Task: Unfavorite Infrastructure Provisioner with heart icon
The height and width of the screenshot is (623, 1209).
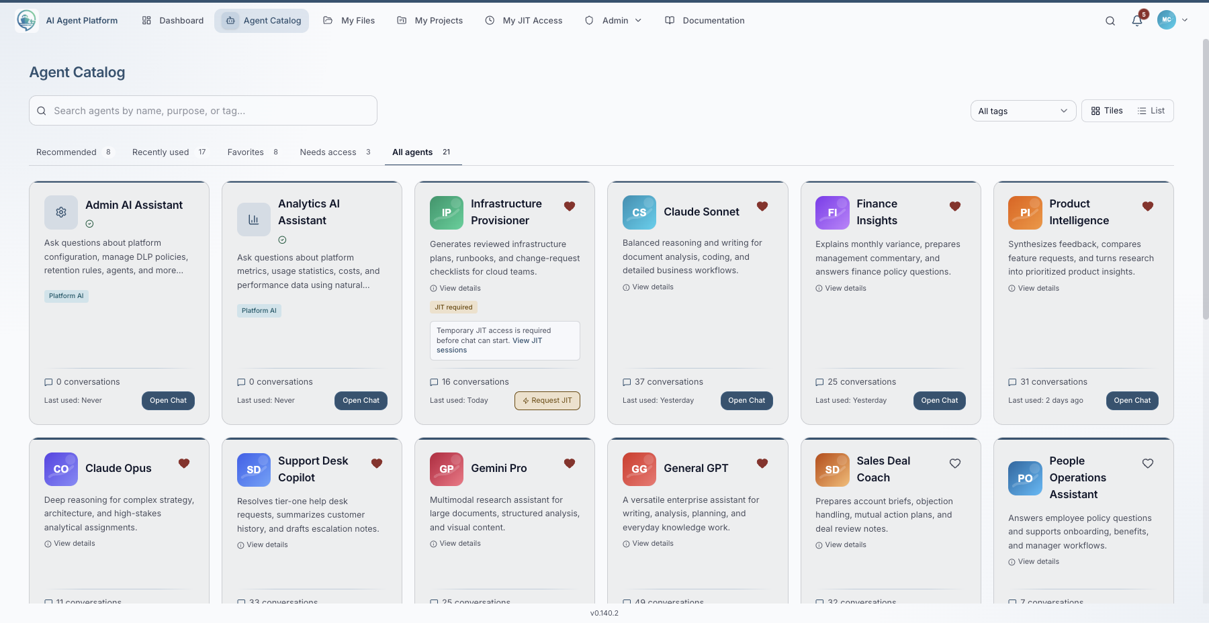Action: [x=570, y=206]
